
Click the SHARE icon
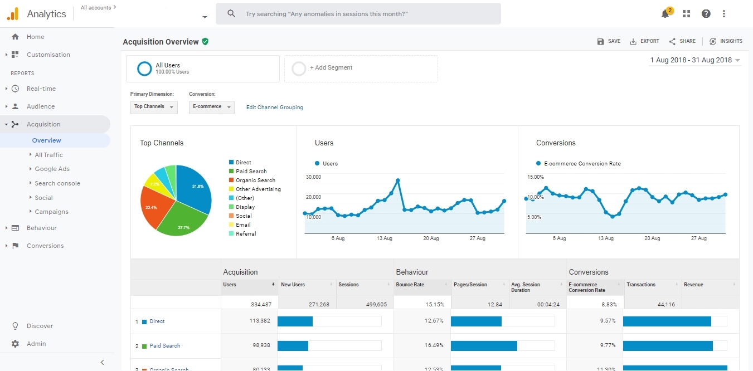point(672,41)
